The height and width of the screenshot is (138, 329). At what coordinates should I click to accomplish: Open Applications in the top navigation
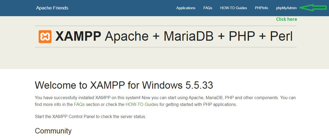(x=186, y=8)
